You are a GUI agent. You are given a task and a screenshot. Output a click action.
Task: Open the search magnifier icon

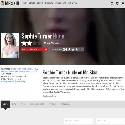[x=112, y=4]
